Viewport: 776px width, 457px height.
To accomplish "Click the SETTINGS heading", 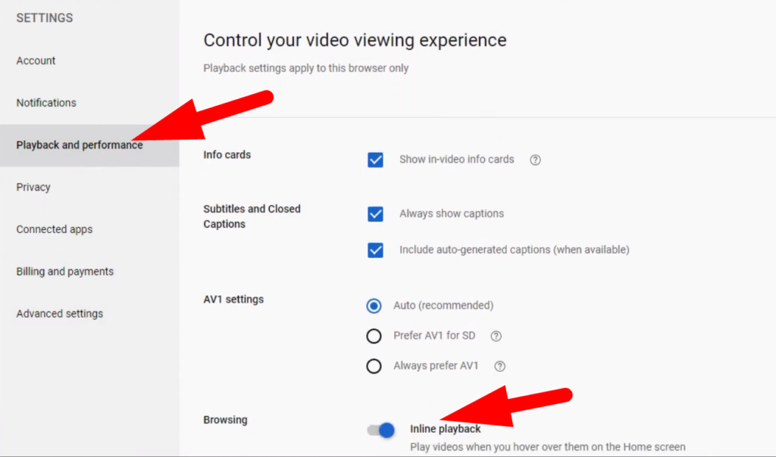I will (44, 17).
